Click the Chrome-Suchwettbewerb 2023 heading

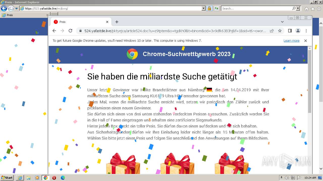point(187,54)
